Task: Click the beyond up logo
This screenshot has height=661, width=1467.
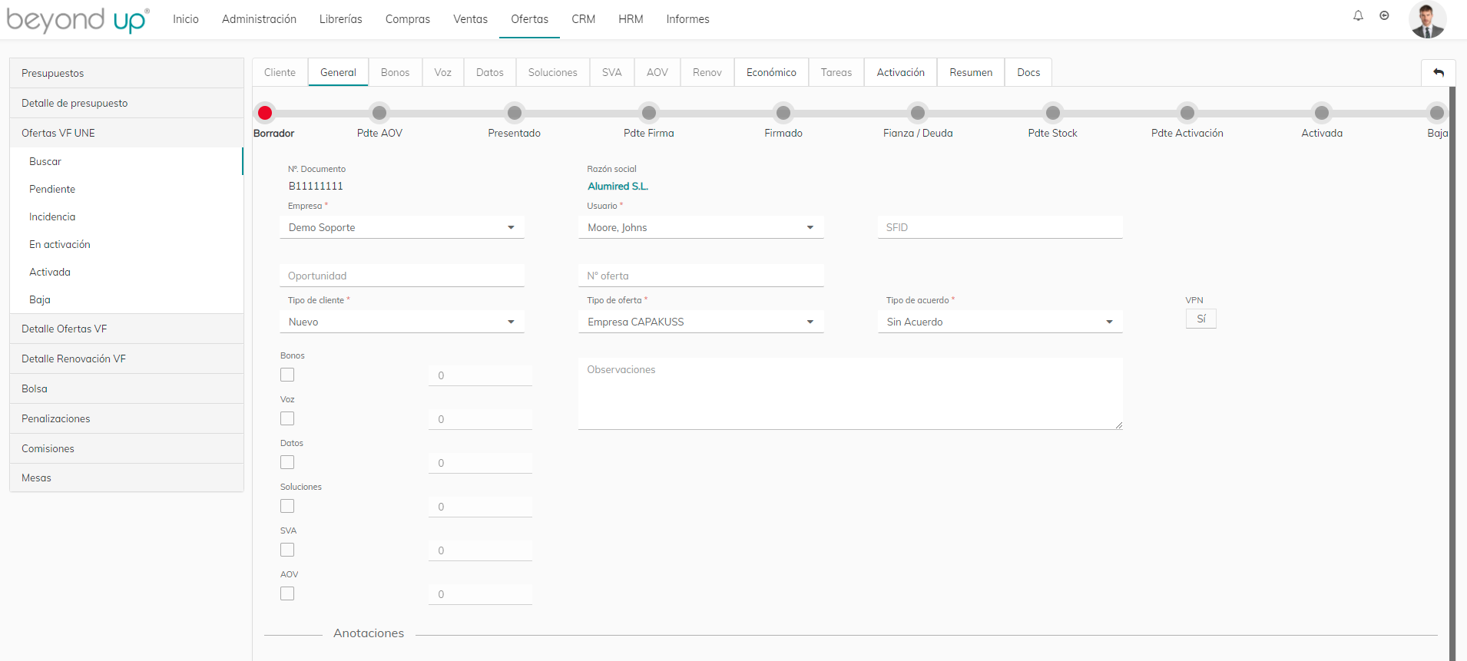Action: (x=78, y=20)
